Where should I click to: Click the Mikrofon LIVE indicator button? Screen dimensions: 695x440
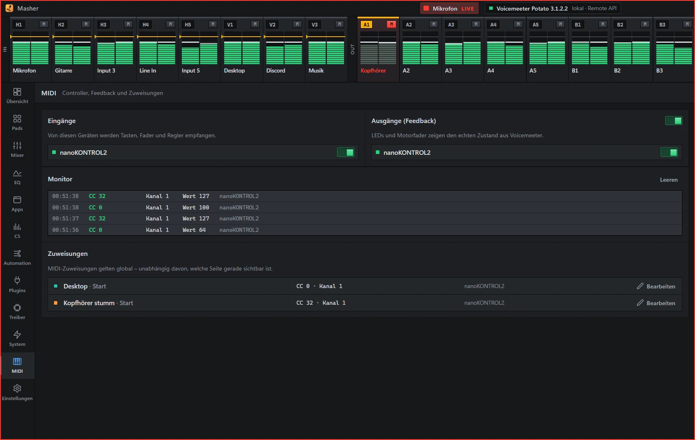point(449,9)
